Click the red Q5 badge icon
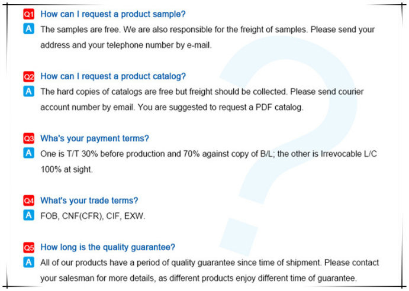 click(x=28, y=247)
